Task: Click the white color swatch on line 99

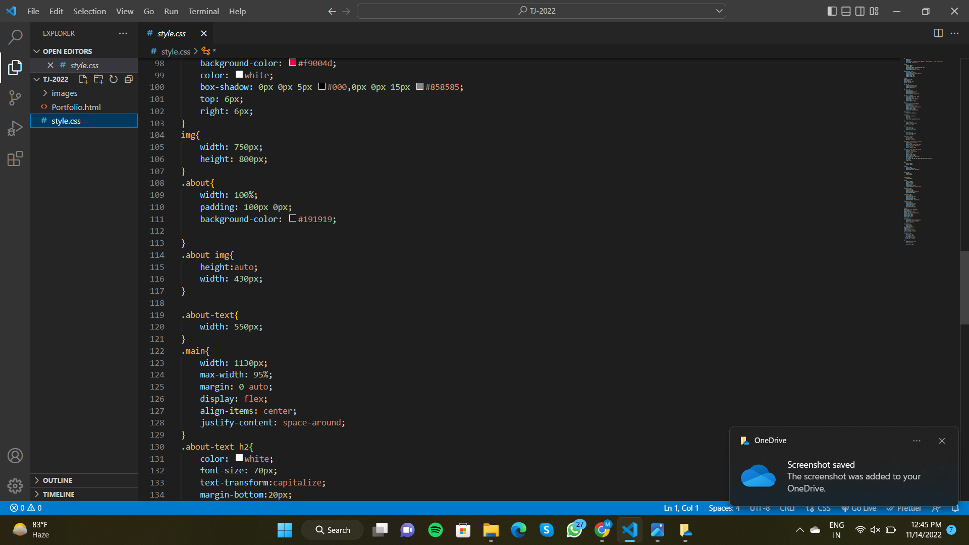Action: click(239, 74)
